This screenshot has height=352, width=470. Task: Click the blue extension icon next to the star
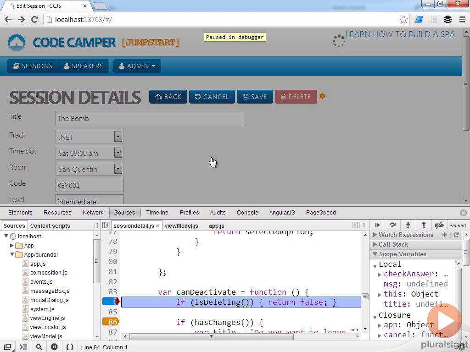click(x=419, y=20)
